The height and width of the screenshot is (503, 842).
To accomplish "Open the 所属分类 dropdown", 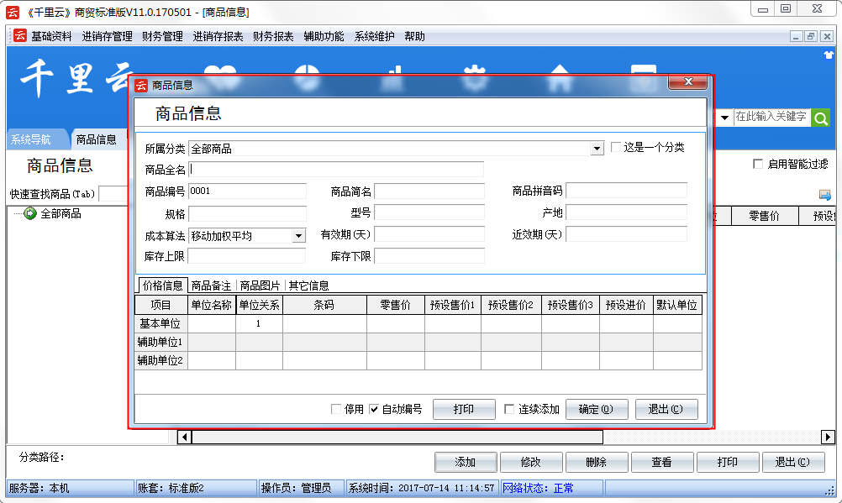I will (x=597, y=149).
